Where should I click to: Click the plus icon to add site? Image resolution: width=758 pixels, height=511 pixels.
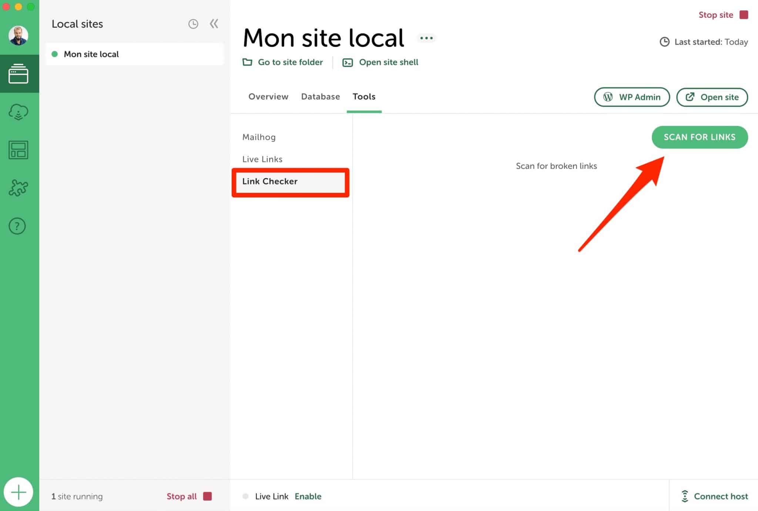(19, 492)
